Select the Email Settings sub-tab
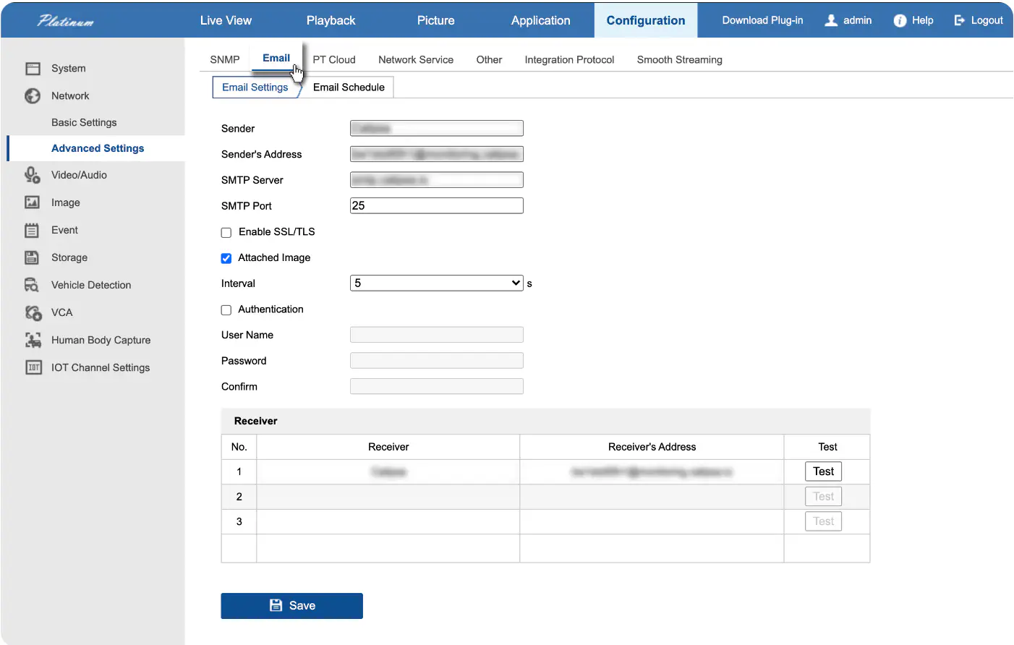 (255, 87)
